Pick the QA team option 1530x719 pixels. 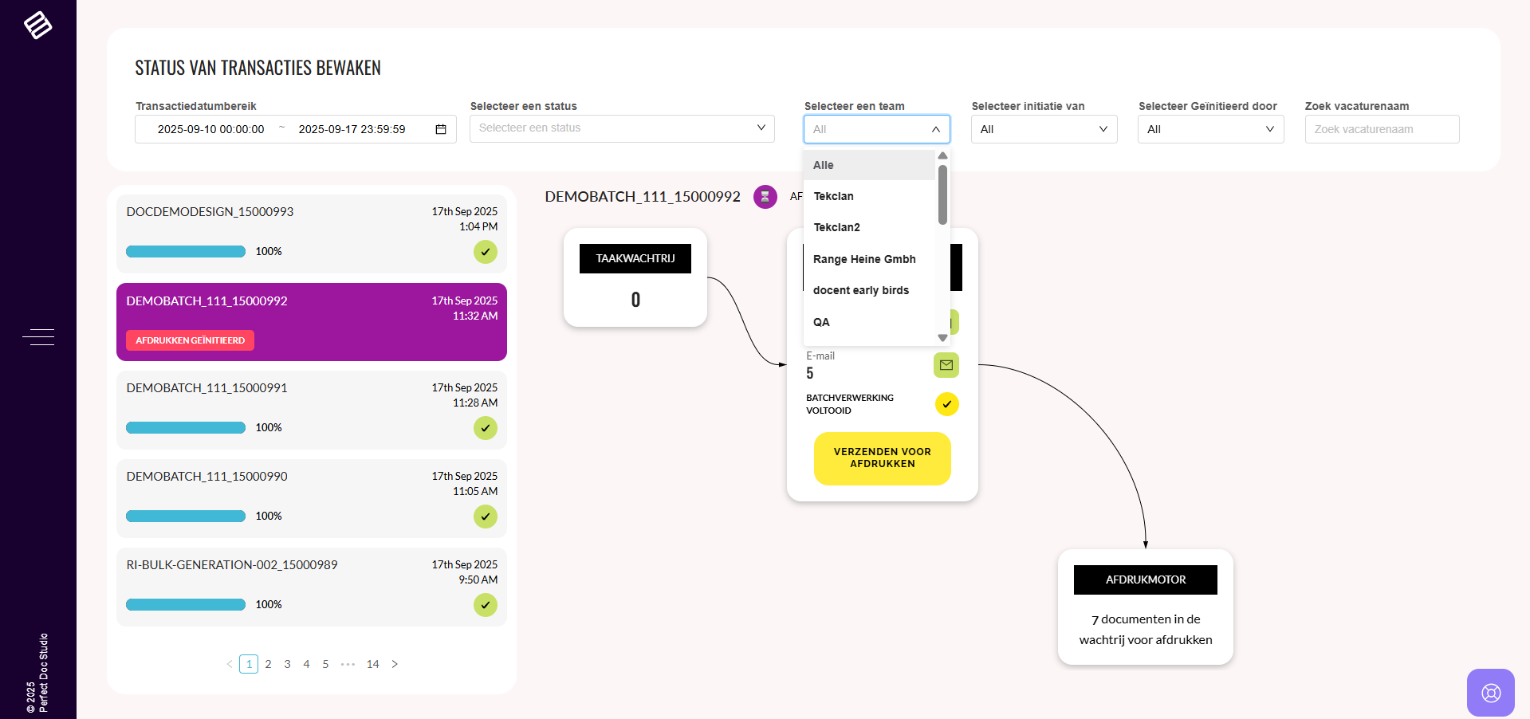pyautogui.click(x=821, y=322)
